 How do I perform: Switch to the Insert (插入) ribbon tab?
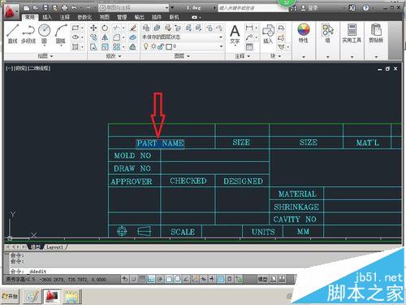coord(47,17)
